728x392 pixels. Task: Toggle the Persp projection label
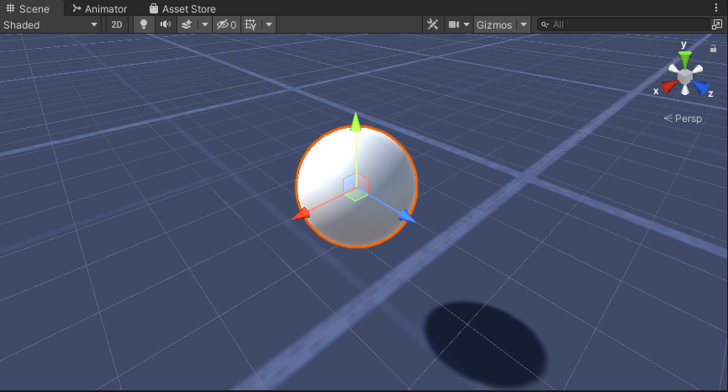683,119
